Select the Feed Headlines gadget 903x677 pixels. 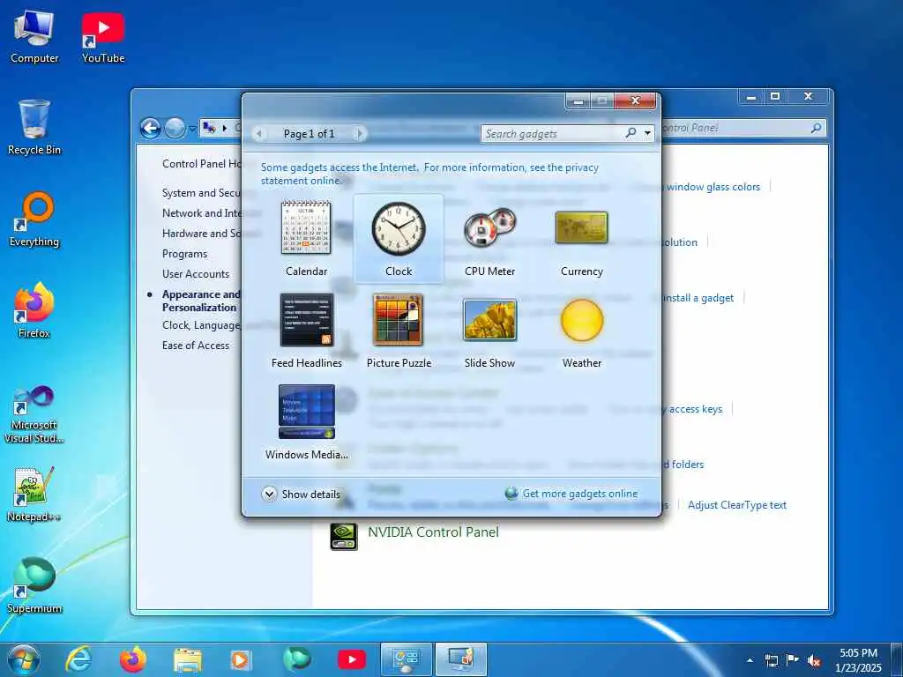pyautogui.click(x=306, y=331)
